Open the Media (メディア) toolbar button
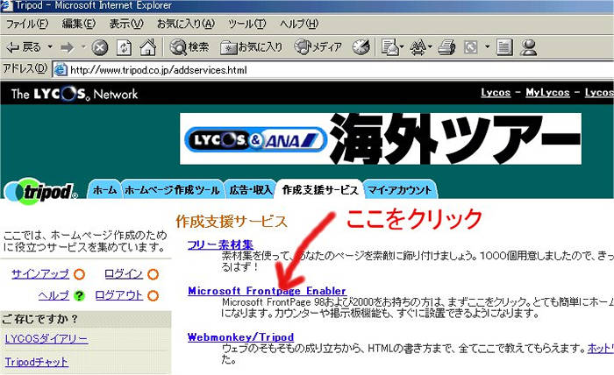This screenshot has width=614, height=375. tap(318, 47)
